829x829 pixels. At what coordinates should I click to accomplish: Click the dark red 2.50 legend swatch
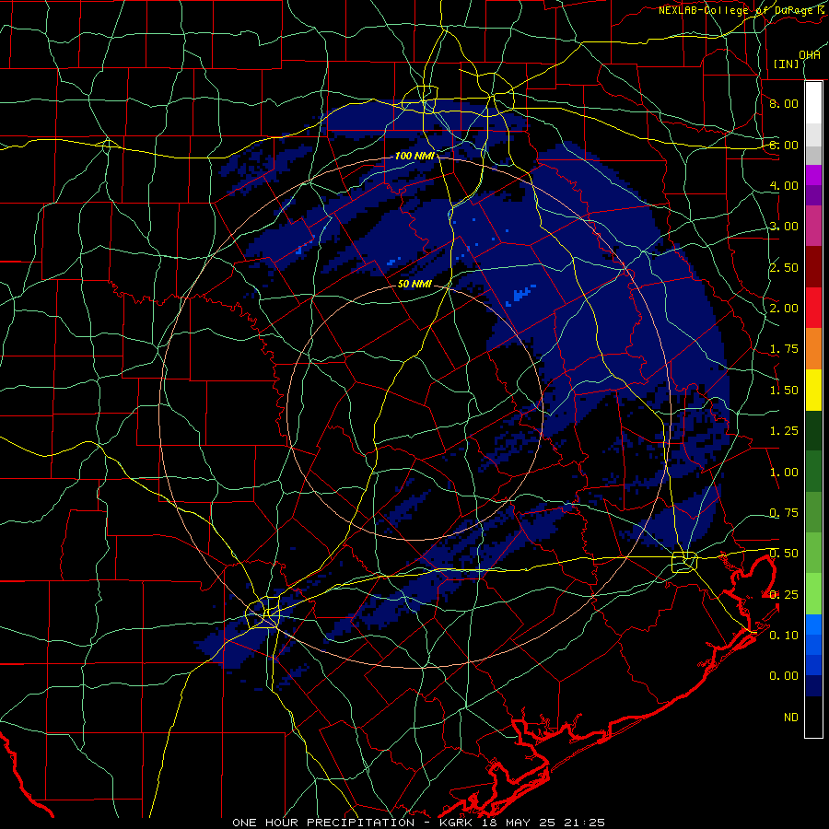tap(813, 267)
